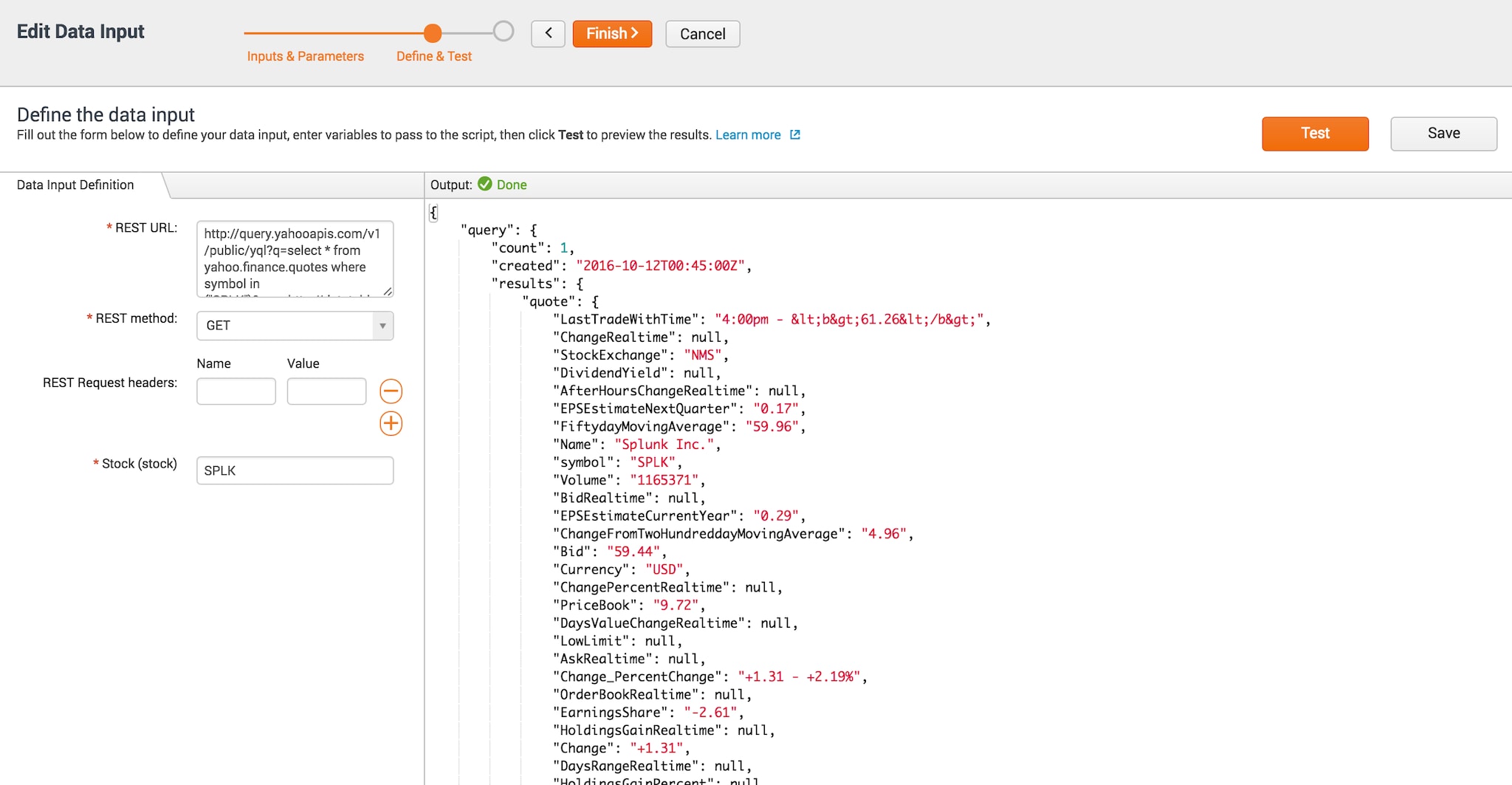This screenshot has height=785, width=1512.
Task: Open the REST method GET dropdown
Action: [295, 326]
